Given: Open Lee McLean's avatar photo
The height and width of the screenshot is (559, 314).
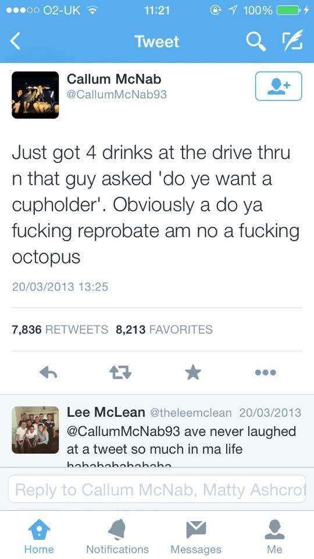Looking at the screenshot, I should point(35,430).
